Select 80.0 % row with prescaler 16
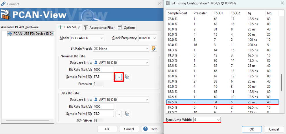The image size is (286, 134). [x=223, y=44]
